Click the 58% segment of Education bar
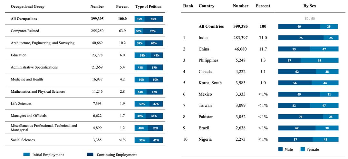 pos(142,55)
